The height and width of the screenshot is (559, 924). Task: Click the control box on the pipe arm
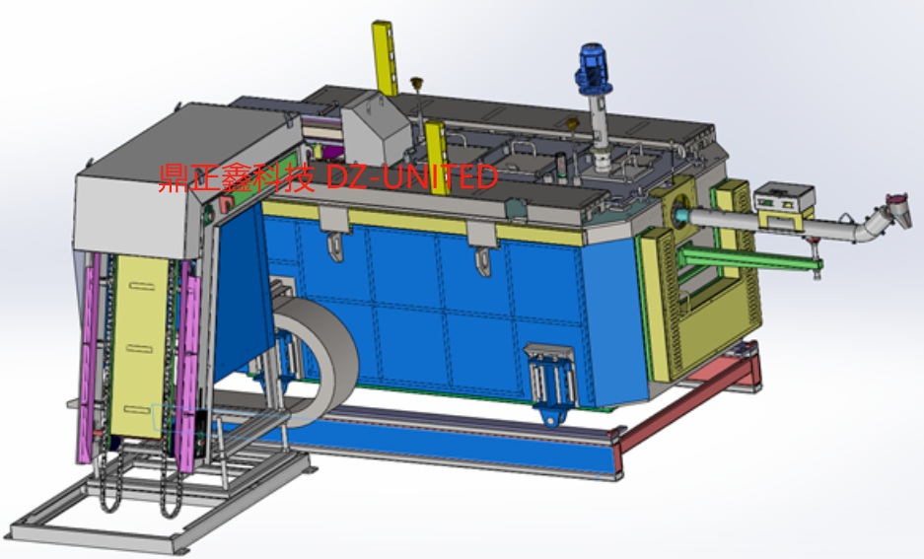784,197
